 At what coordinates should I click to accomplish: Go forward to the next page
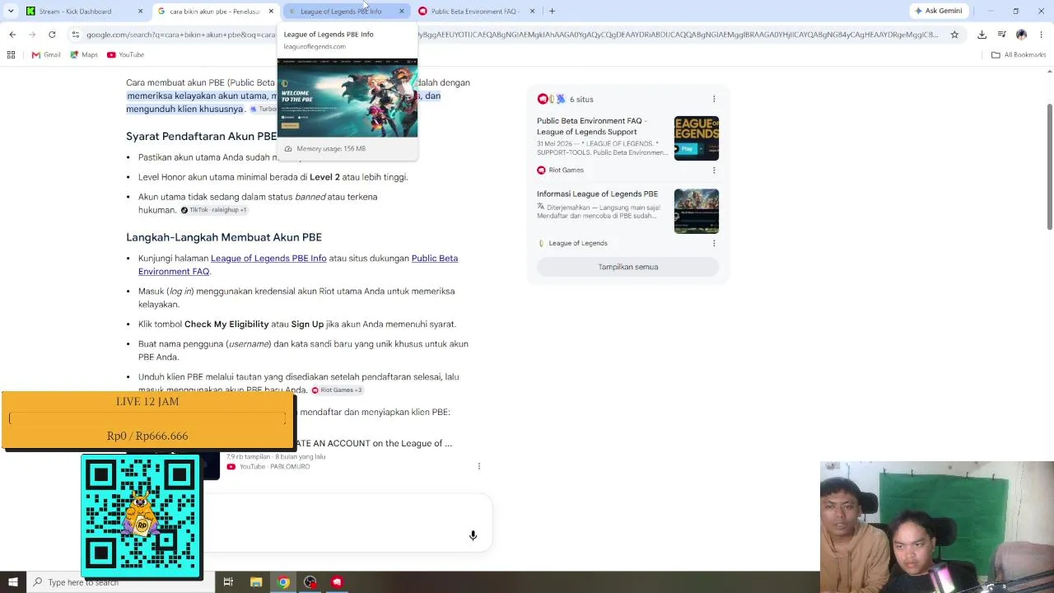tap(32, 35)
